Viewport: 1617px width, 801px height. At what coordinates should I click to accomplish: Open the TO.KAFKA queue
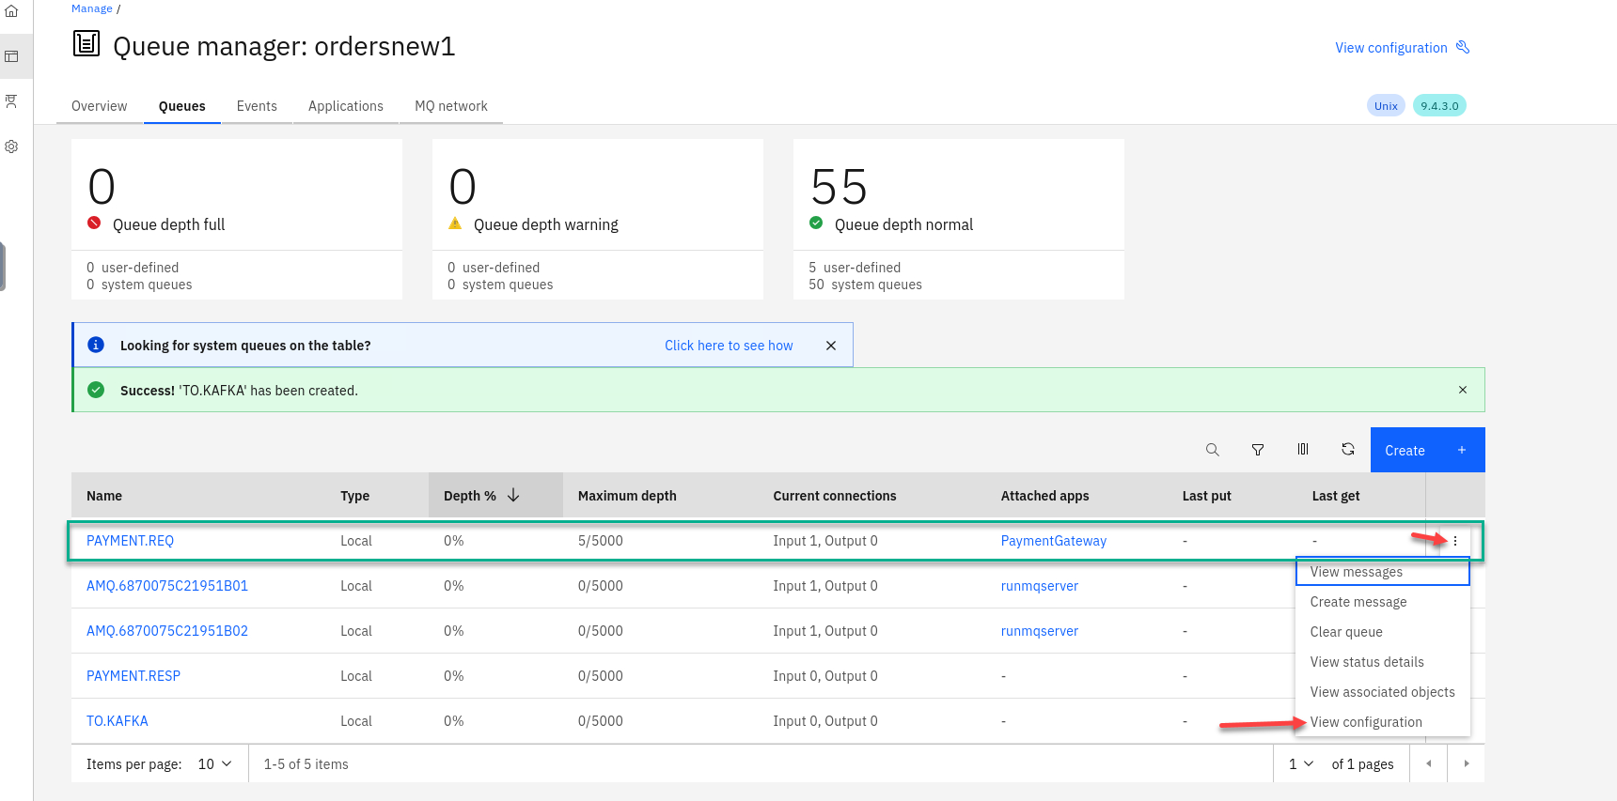(x=118, y=721)
